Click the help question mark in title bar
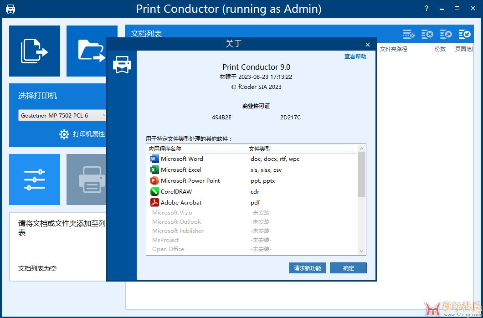Screen dimensions: 483x318 coord(426,9)
